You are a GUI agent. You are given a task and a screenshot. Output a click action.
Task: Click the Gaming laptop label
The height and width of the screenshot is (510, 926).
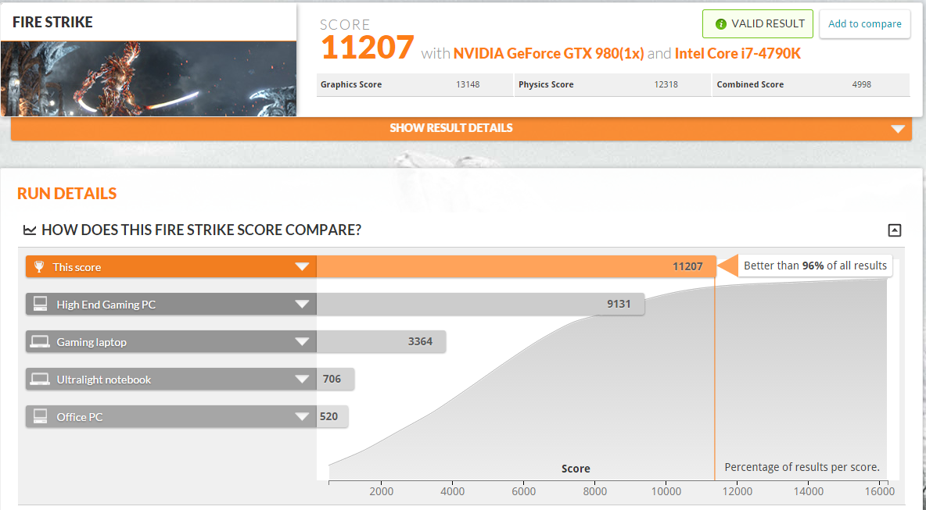click(92, 342)
